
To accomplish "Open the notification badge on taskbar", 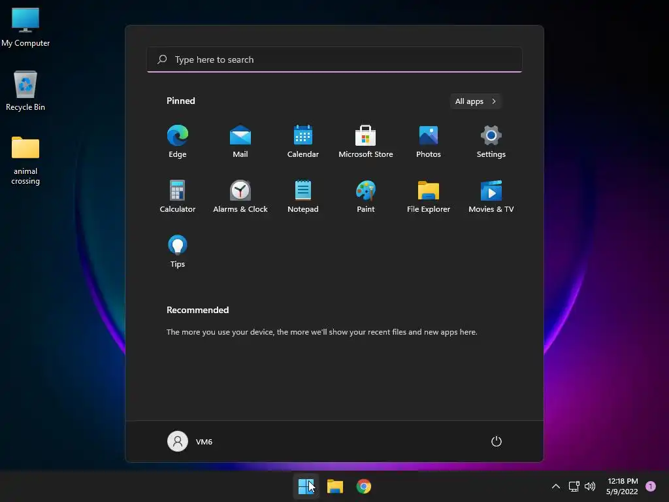I will click(651, 486).
